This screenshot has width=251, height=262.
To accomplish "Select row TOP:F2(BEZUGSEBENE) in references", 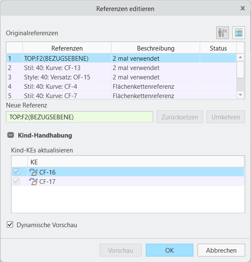I will click(x=122, y=58).
